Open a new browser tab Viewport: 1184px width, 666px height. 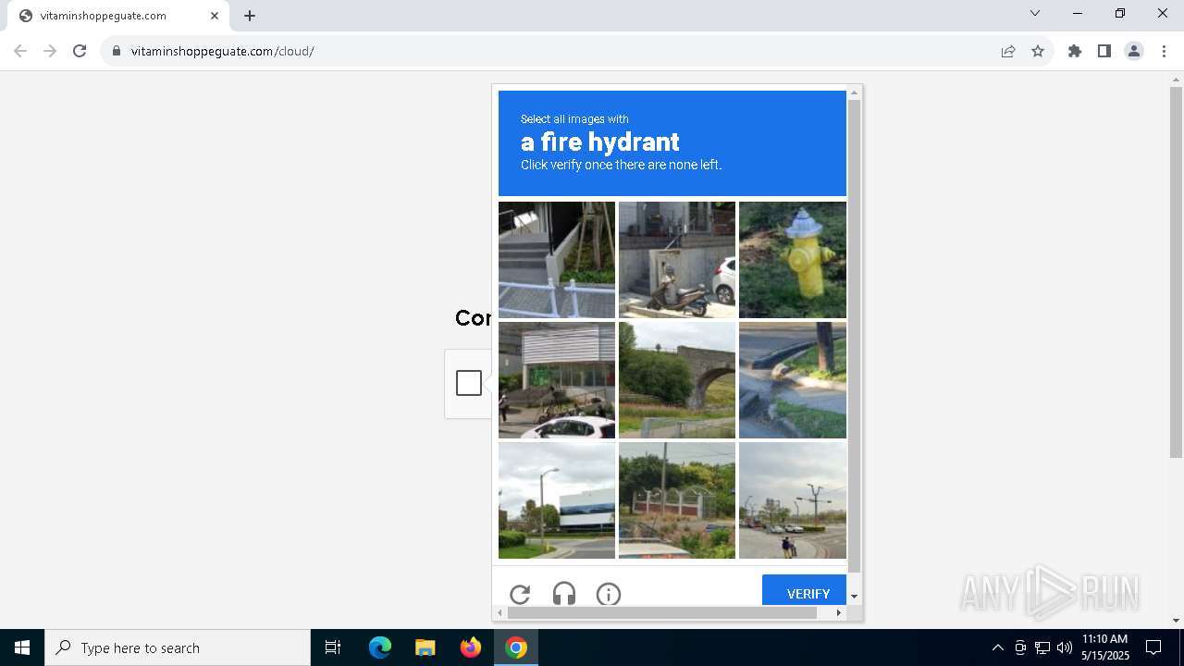pos(250,16)
